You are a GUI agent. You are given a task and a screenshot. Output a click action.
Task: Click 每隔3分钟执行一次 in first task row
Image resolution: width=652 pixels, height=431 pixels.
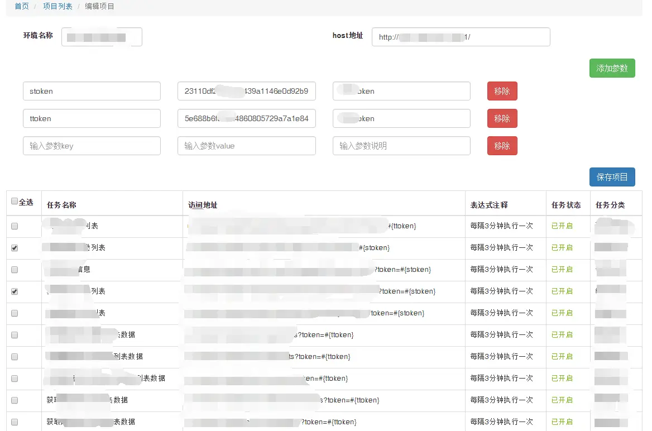click(x=501, y=226)
